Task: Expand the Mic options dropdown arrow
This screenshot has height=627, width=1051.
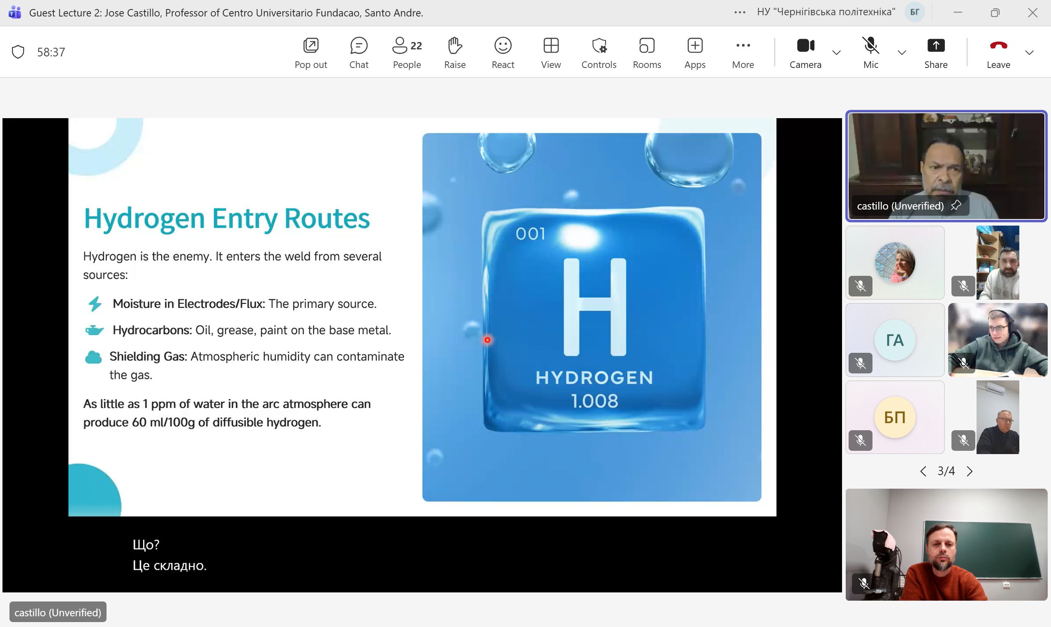Action: [x=902, y=52]
